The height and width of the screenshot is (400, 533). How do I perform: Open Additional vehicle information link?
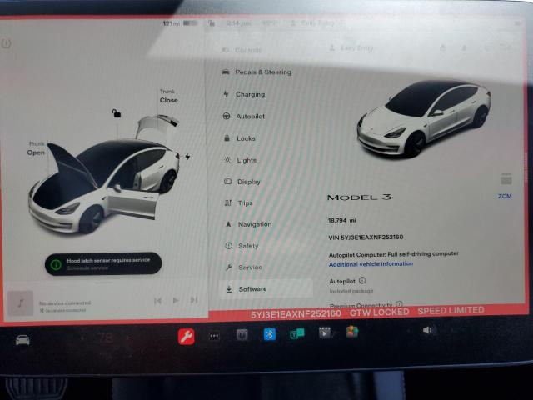pyautogui.click(x=371, y=264)
